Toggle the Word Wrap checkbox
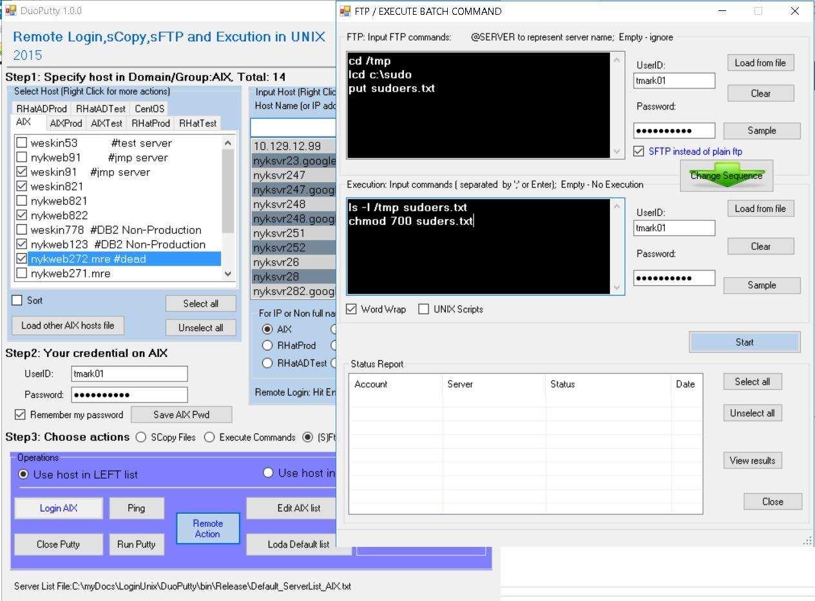815x601 pixels. (x=351, y=309)
